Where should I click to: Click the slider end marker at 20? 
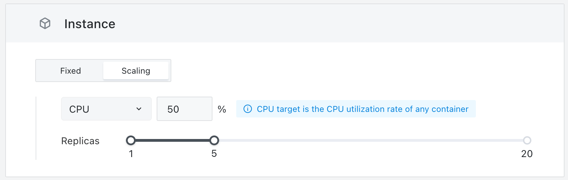[x=527, y=140]
